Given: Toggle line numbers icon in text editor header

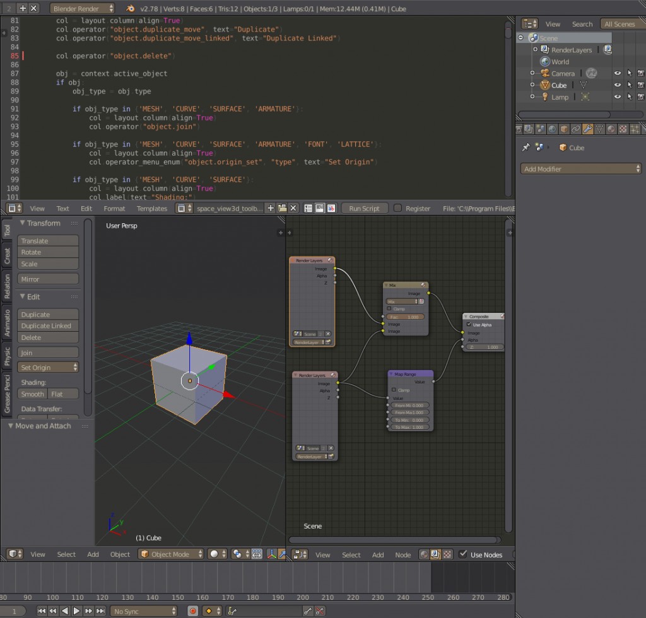Looking at the screenshot, I should (308, 208).
